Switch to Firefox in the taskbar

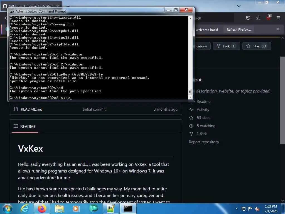pos(42,208)
